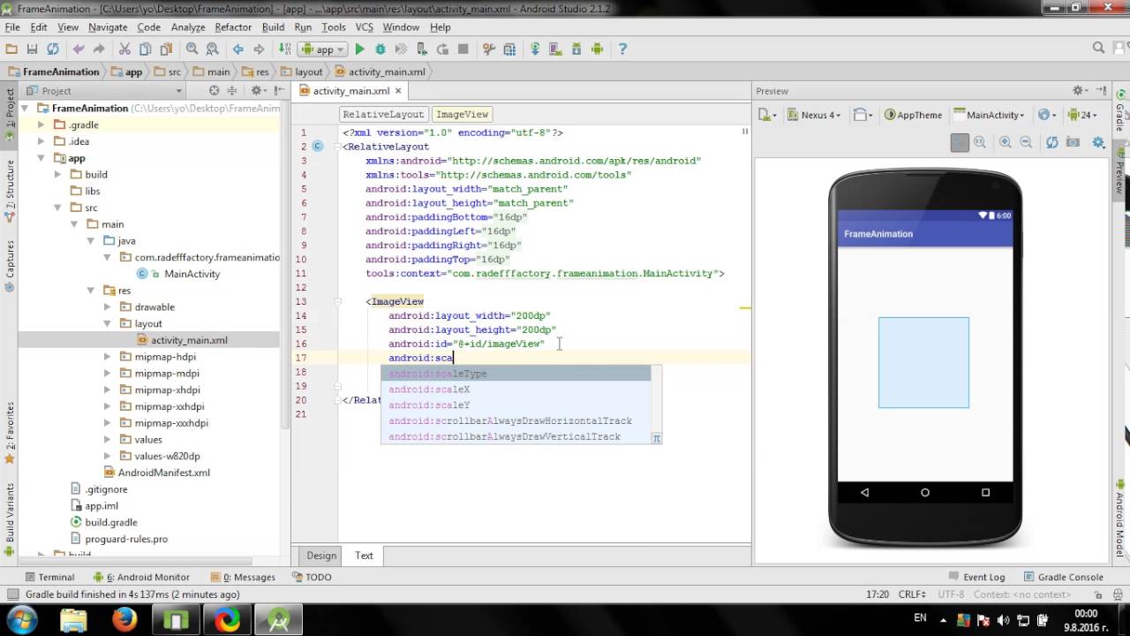Toggle Zoom to Fit in preview toolbar
The width and height of the screenshot is (1130, 636).
pyautogui.click(x=960, y=142)
